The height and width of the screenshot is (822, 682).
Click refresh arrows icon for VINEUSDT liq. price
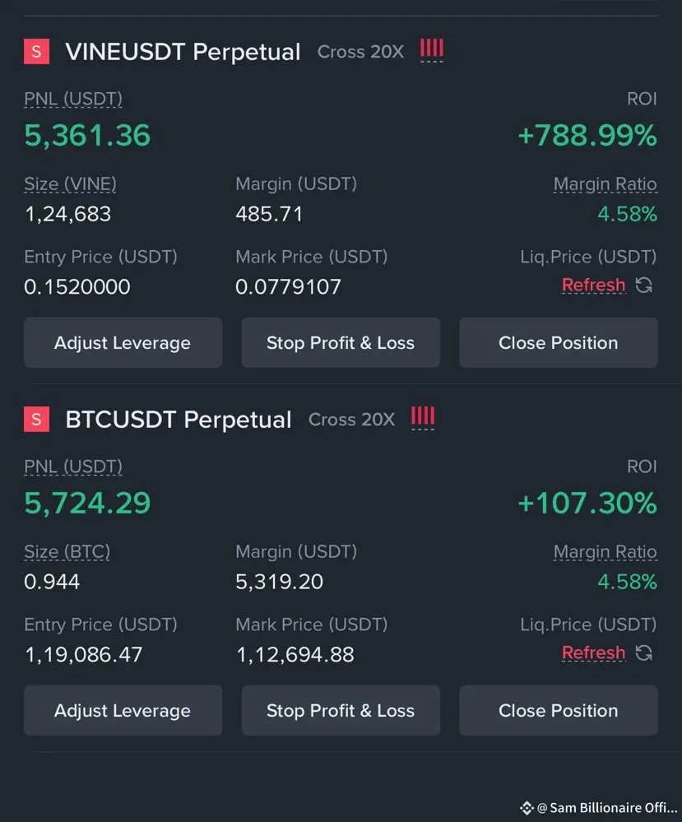tap(643, 286)
